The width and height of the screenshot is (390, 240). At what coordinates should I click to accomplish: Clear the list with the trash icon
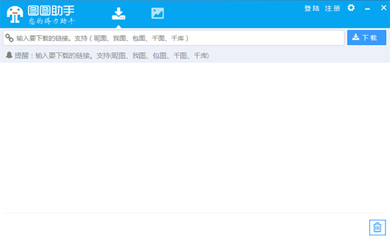pyautogui.click(x=377, y=227)
